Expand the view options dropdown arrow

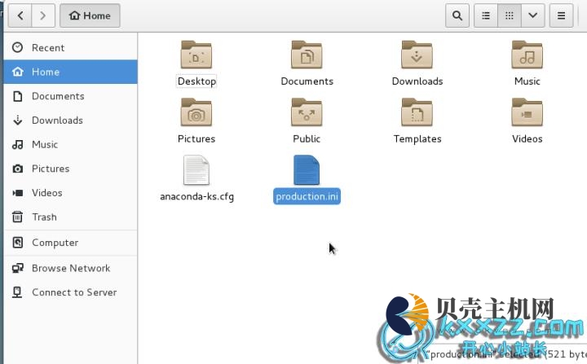click(x=533, y=15)
